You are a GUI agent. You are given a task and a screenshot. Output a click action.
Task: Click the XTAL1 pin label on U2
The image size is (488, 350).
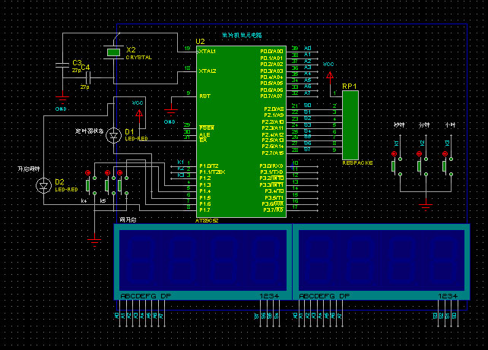click(x=207, y=51)
